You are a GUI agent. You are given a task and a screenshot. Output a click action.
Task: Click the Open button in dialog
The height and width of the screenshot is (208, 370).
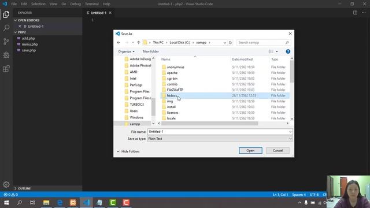(250, 150)
